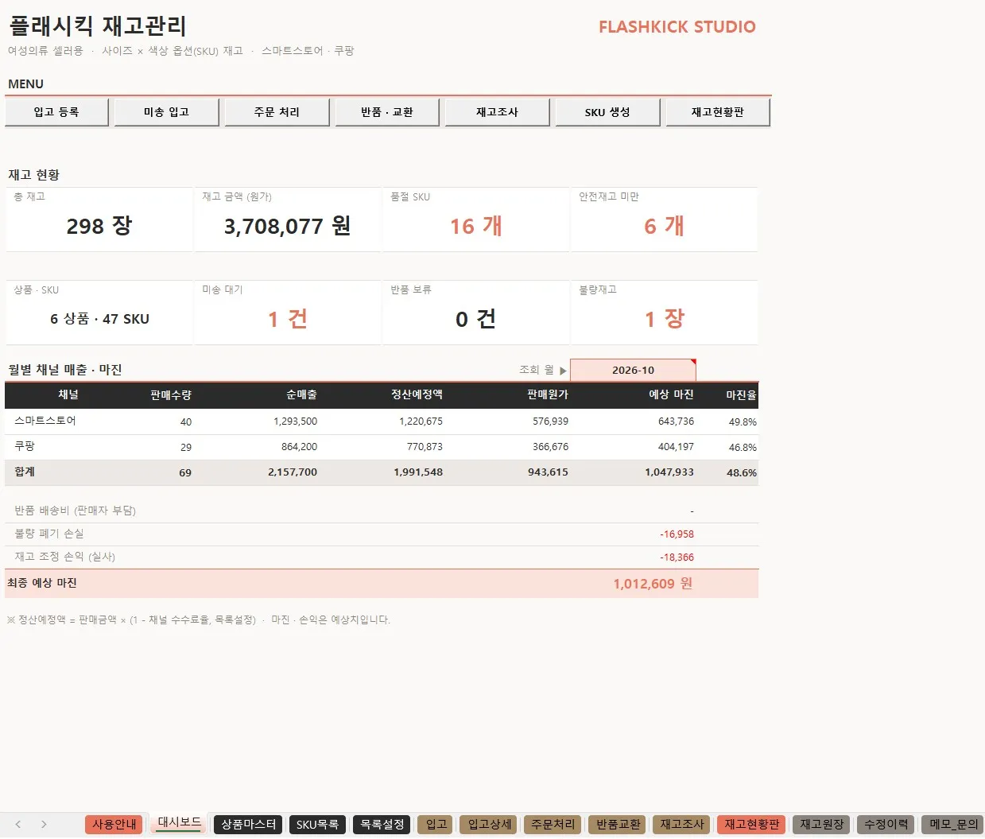Viewport: 985px width, 839px height.
Task: Open the 주문처리 sheet tab
Action: pyautogui.click(x=553, y=825)
